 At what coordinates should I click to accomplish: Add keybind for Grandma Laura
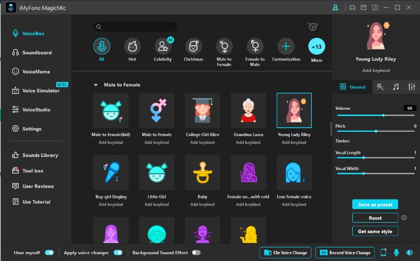click(x=248, y=142)
